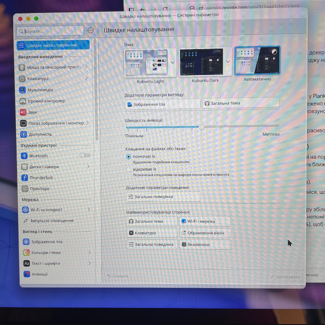Select the 'позначає їх' radio option

pos(129,157)
